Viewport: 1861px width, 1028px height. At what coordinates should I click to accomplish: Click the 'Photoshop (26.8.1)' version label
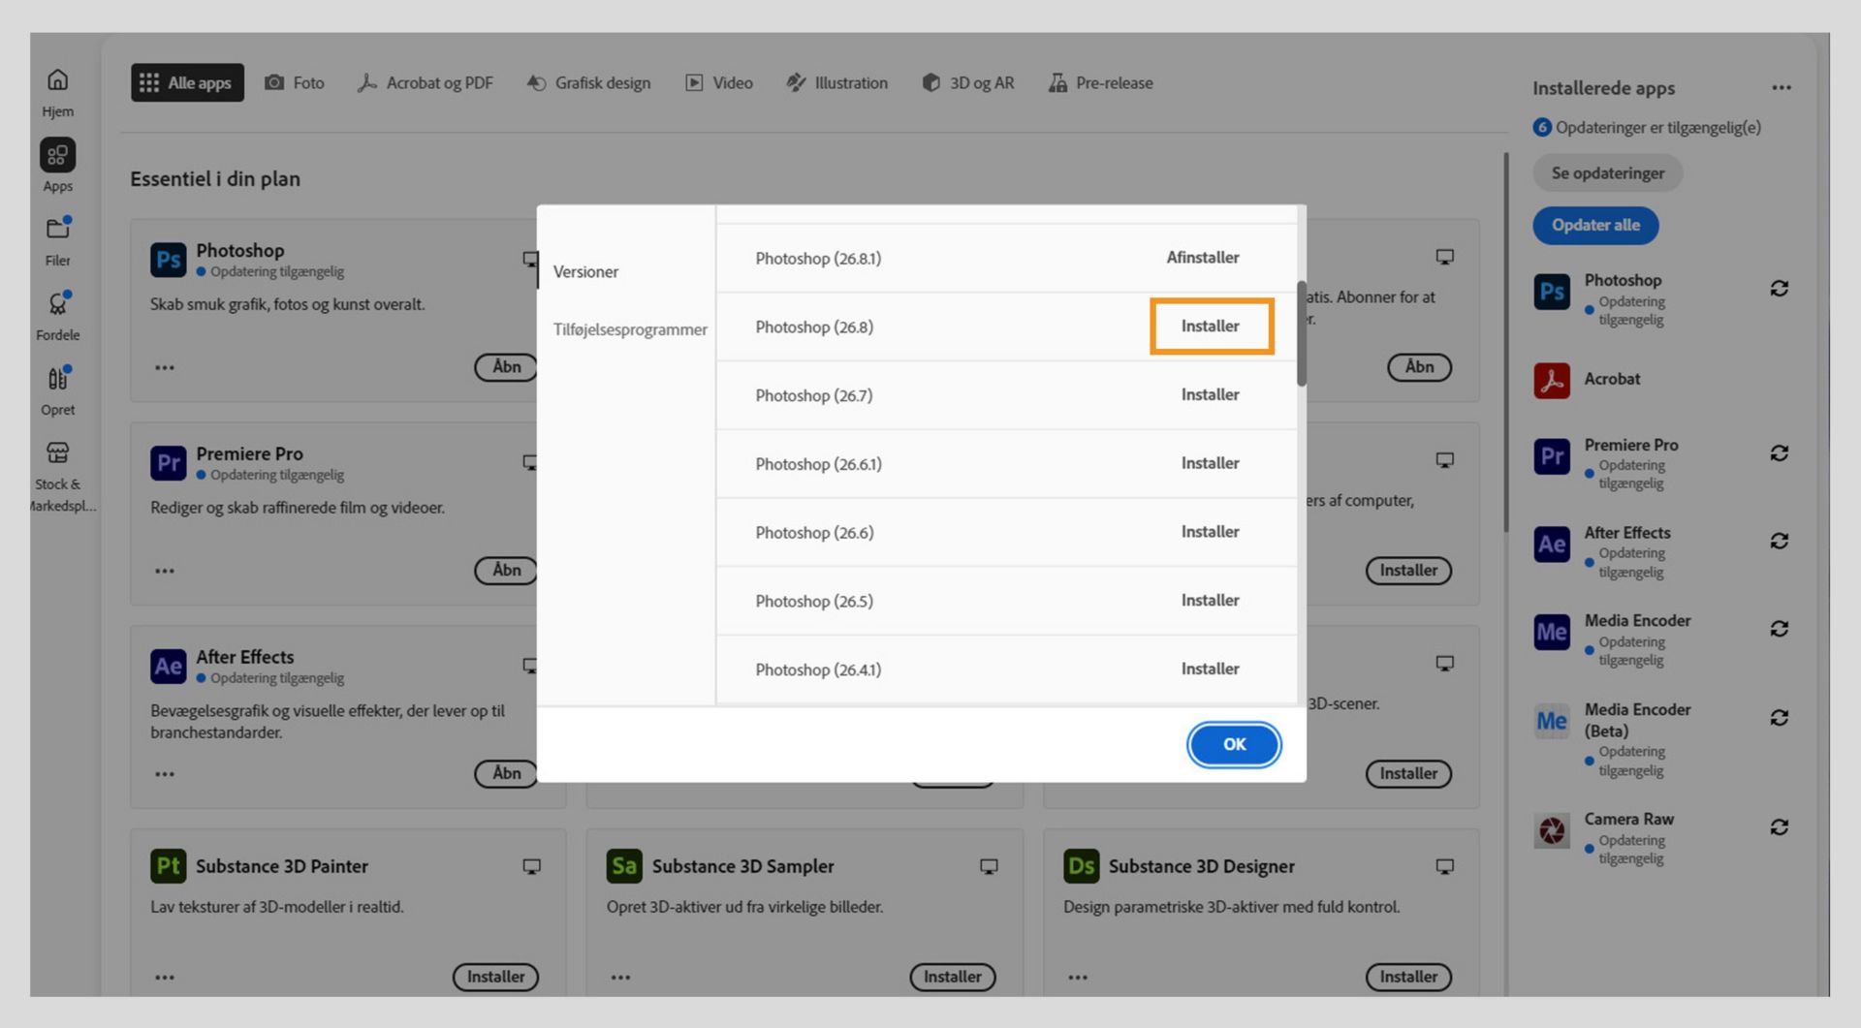click(x=818, y=259)
